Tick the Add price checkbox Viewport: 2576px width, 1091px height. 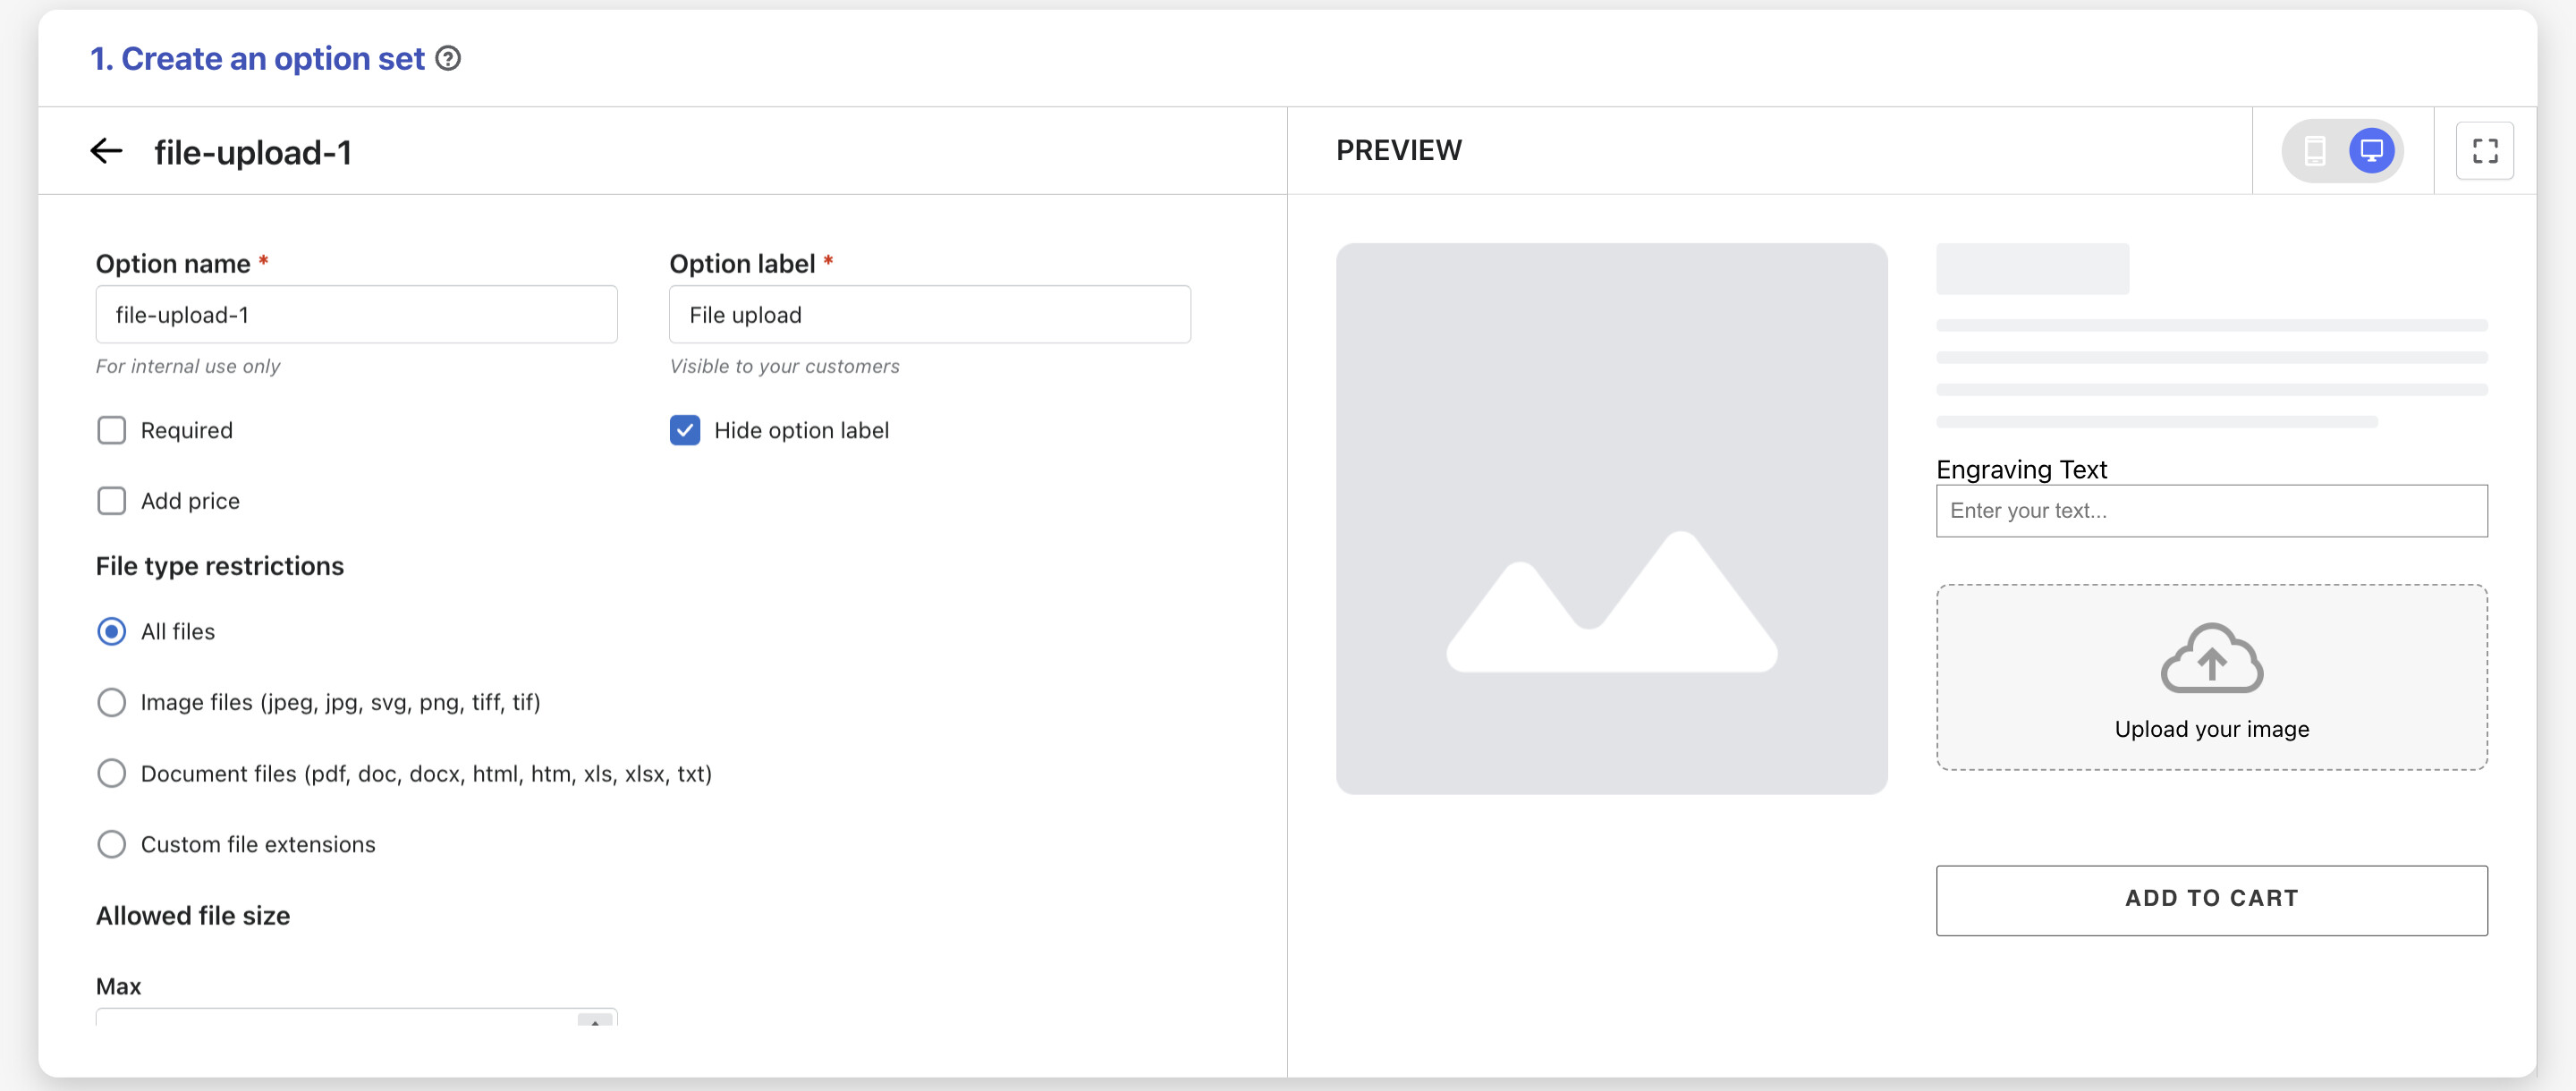click(112, 501)
